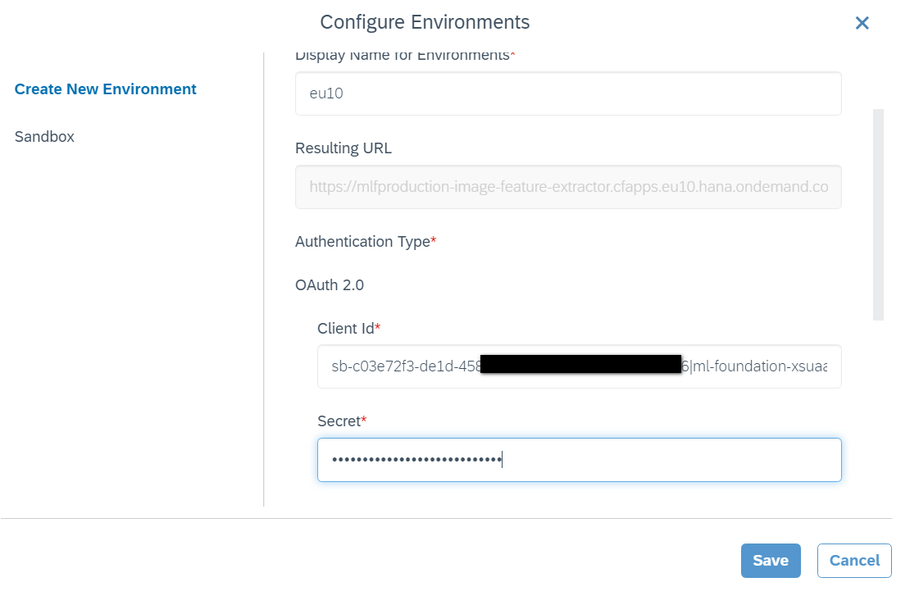Open the Sandbox environment entry
Viewport: 919px width, 614px height.
coord(45,137)
